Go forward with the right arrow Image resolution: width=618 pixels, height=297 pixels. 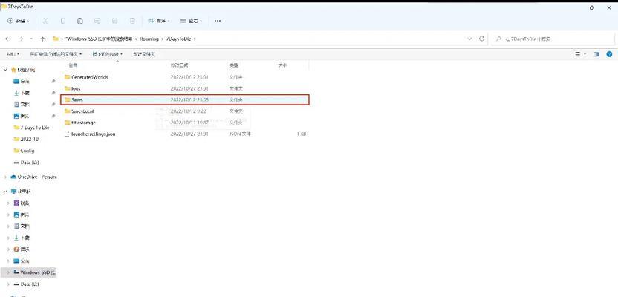[21, 39]
